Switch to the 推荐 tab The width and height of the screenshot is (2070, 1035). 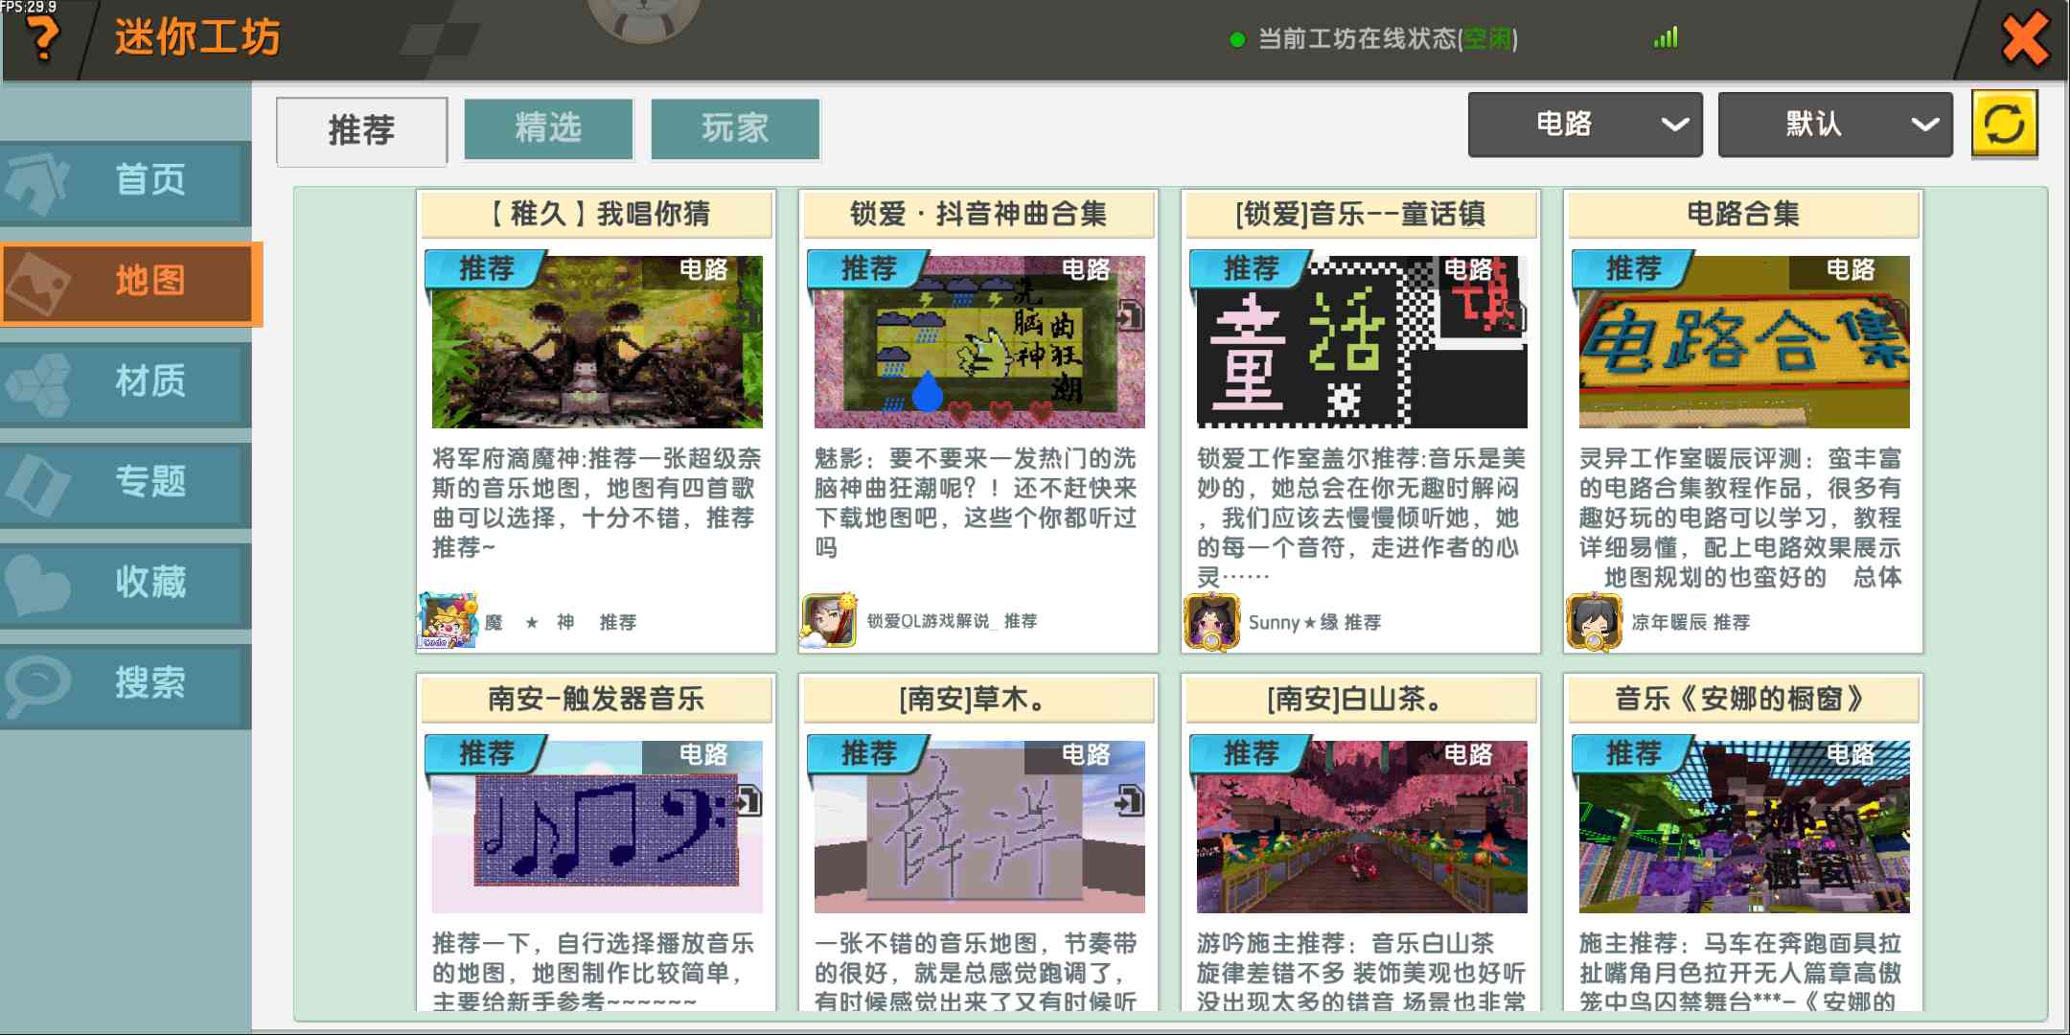pyautogui.click(x=361, y=130)
